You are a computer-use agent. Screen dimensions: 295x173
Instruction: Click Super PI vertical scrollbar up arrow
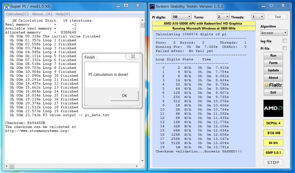[x=142, y=20]
